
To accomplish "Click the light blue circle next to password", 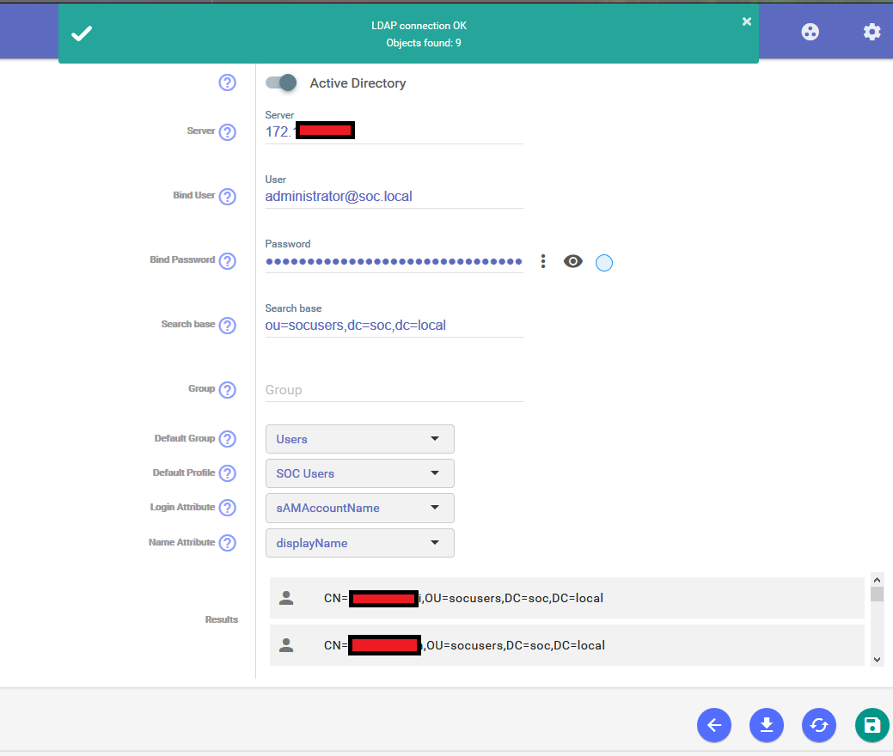I will point(604,262).
